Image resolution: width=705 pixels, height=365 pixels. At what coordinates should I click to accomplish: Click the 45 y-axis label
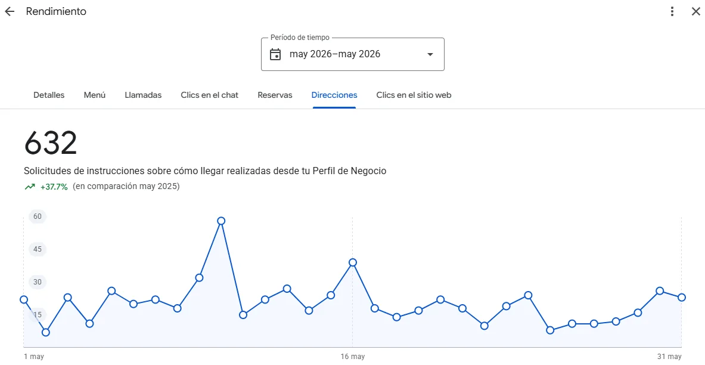click(38, 249)
